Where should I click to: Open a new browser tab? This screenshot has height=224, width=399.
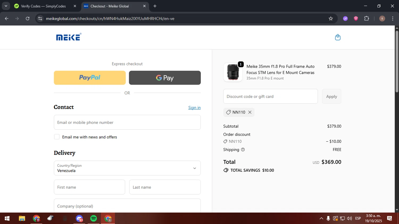coord(155,6)
